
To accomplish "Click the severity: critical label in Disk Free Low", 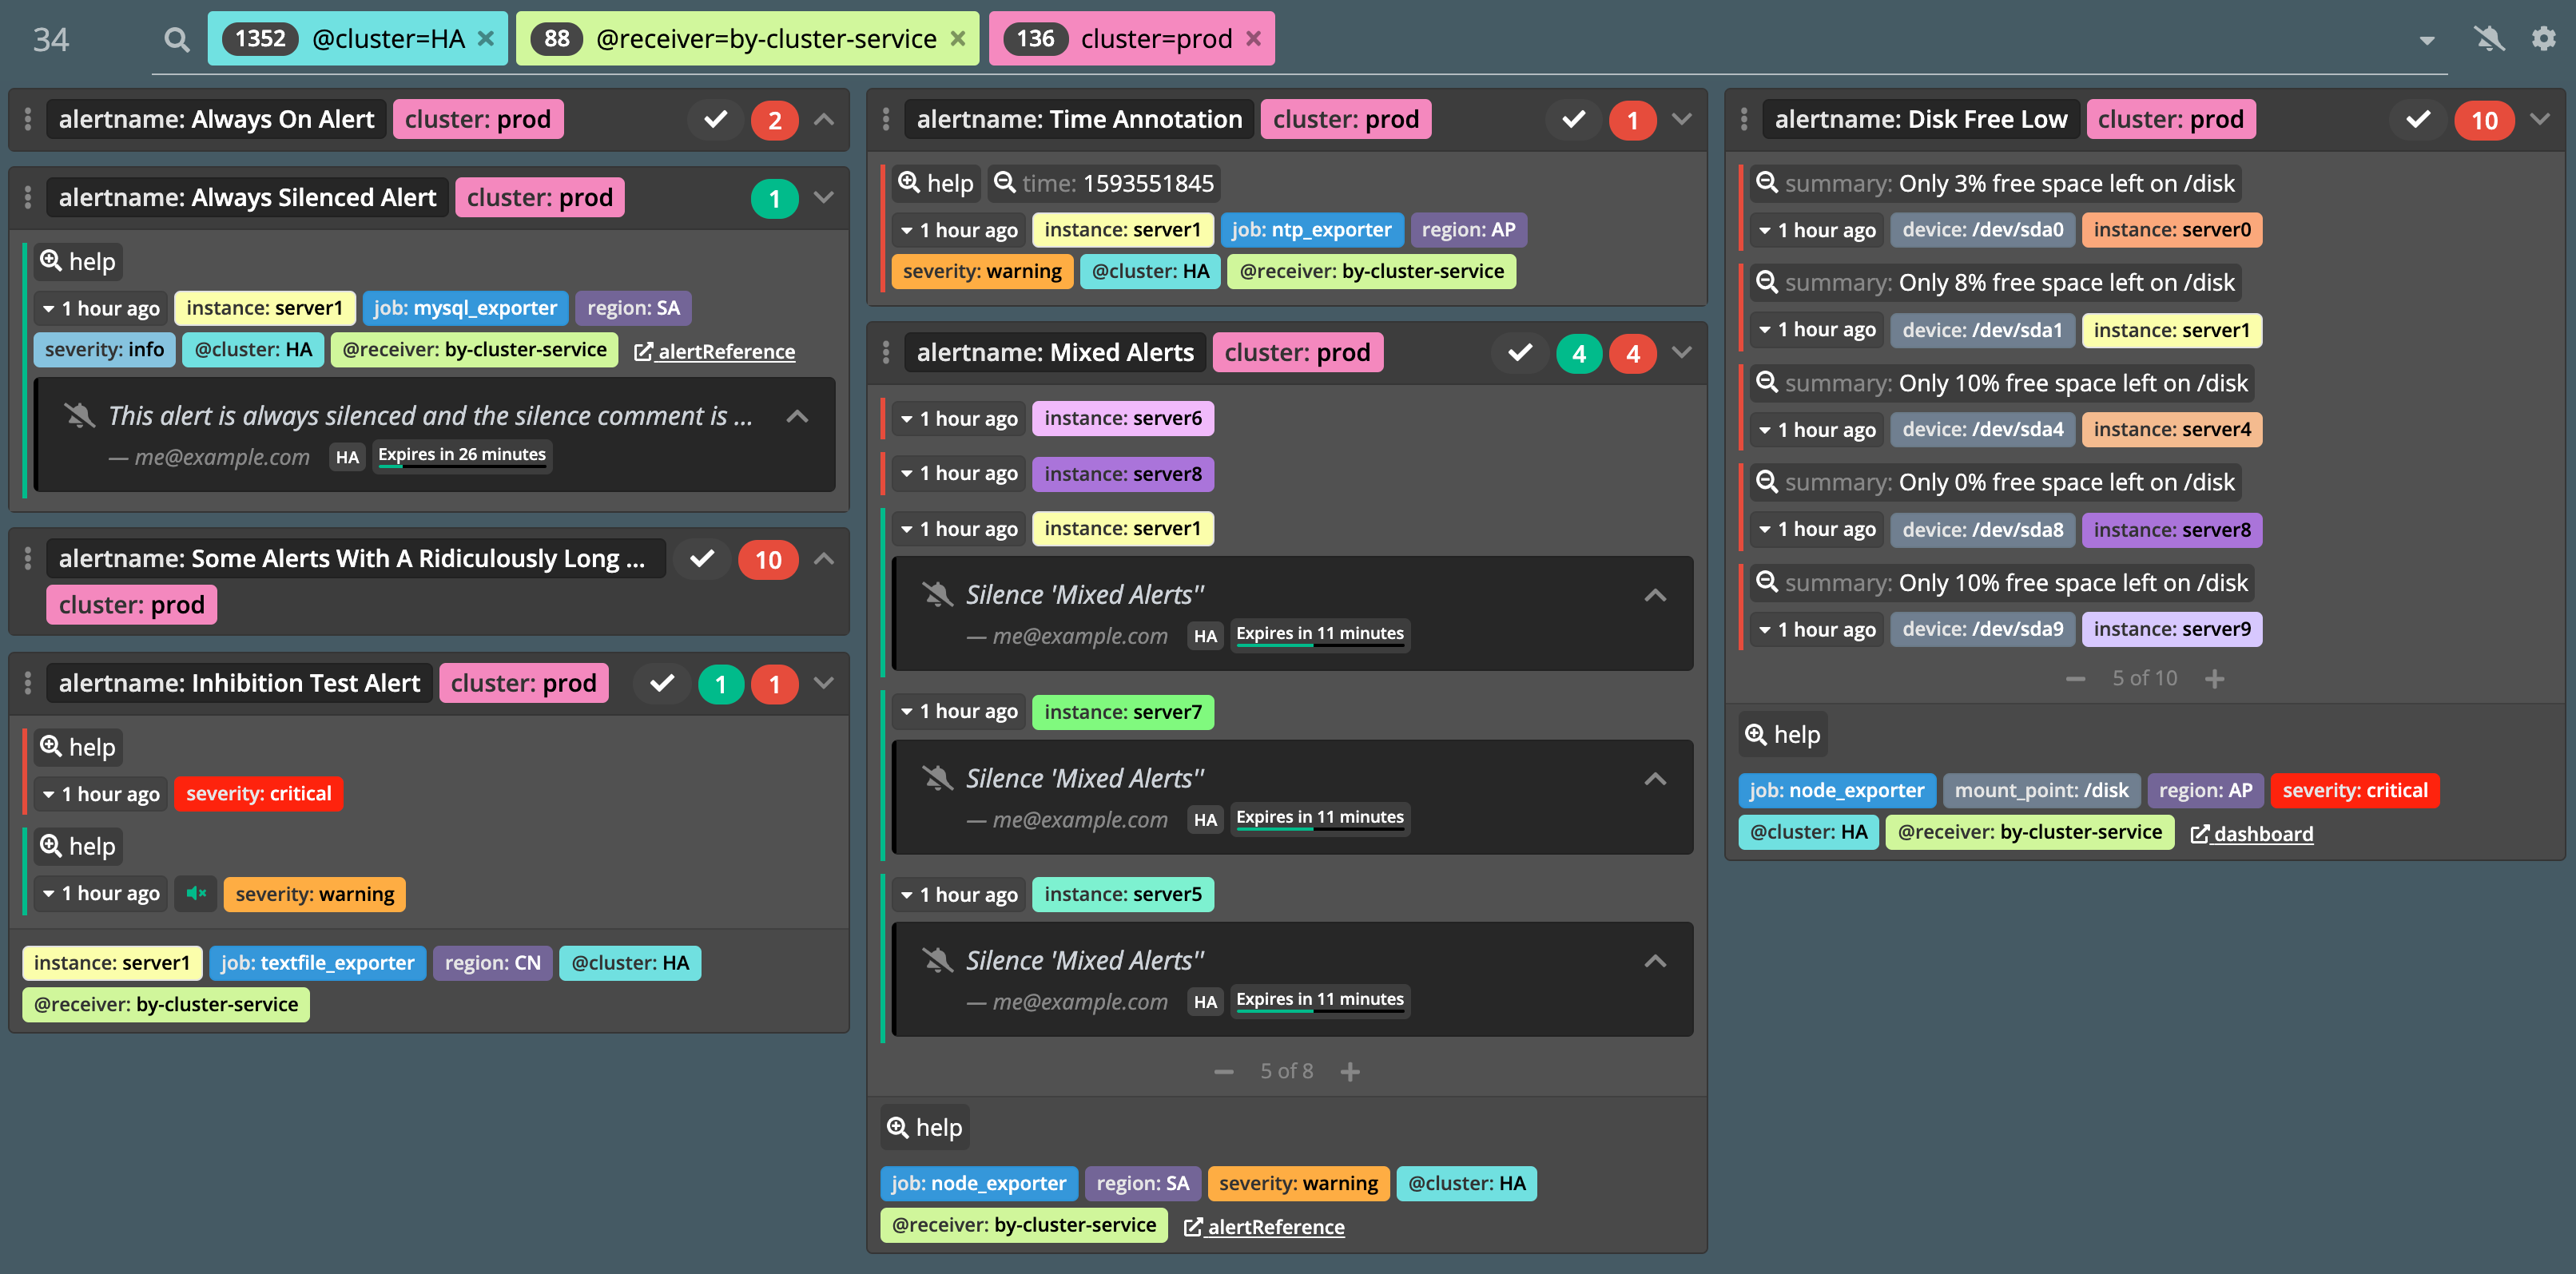I will click(x=2355, y=790).
